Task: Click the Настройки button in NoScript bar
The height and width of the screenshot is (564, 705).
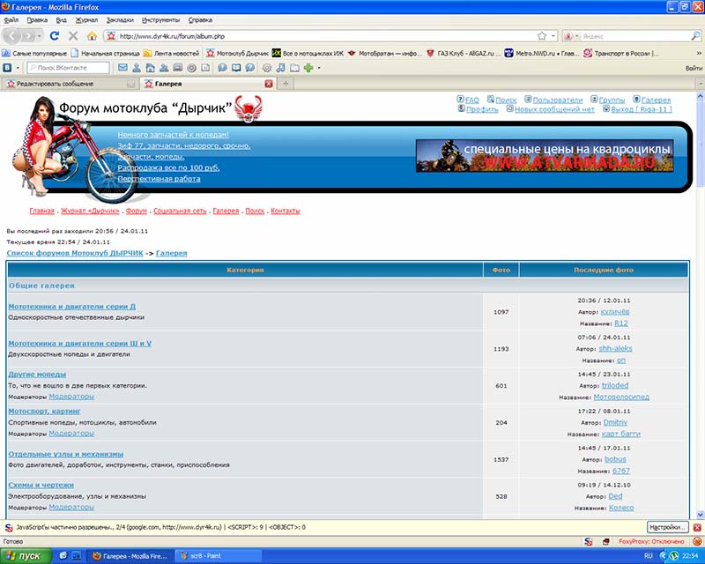Action: coord(668,527)
